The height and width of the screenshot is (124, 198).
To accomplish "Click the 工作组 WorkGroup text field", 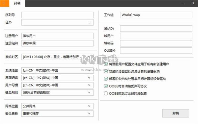I will coord(156,15).
